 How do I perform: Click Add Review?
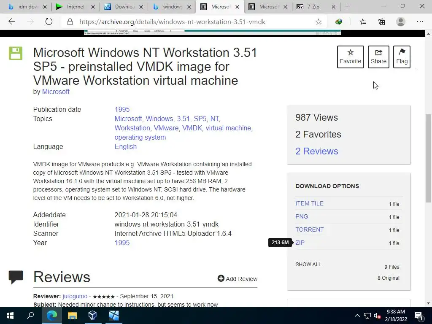click(238, 279)
